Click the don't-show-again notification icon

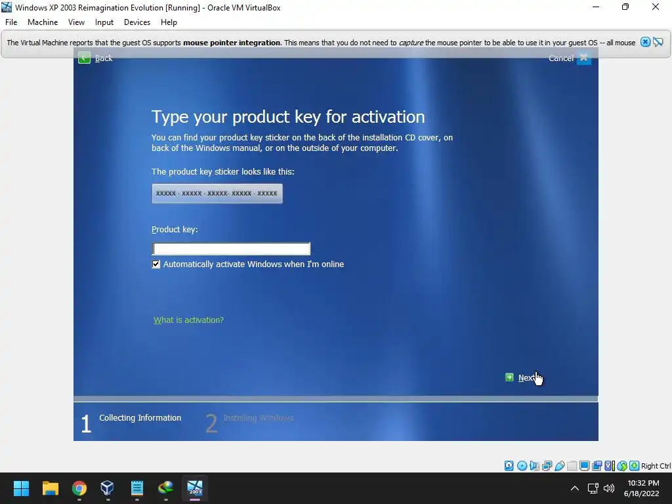click(x=658, y=42)
